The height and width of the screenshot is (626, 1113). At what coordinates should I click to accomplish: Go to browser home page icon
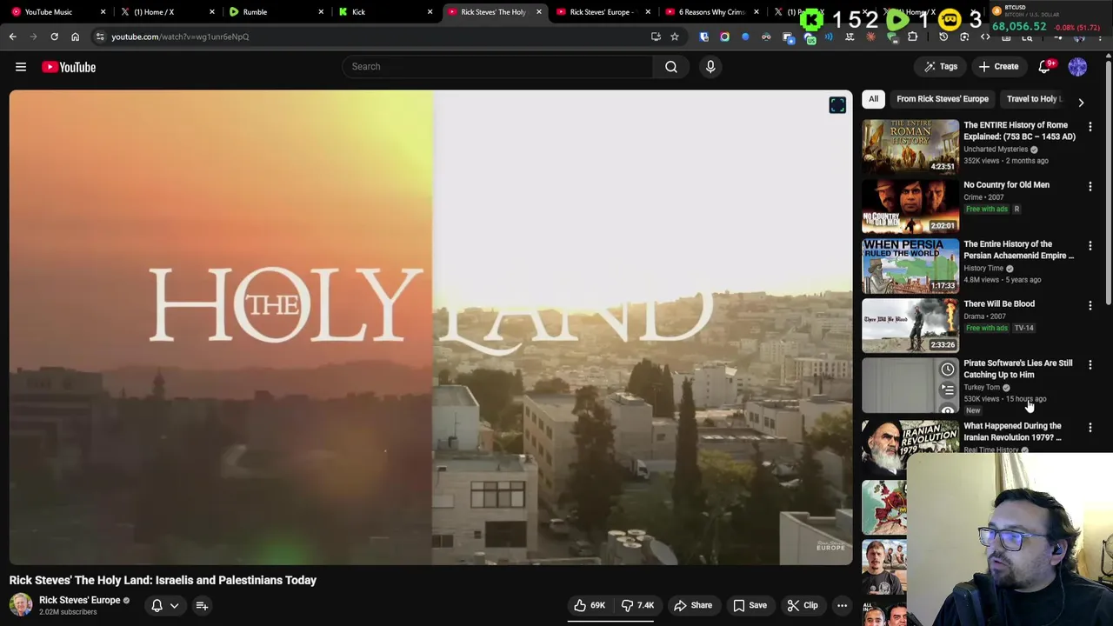click(75, 37)
